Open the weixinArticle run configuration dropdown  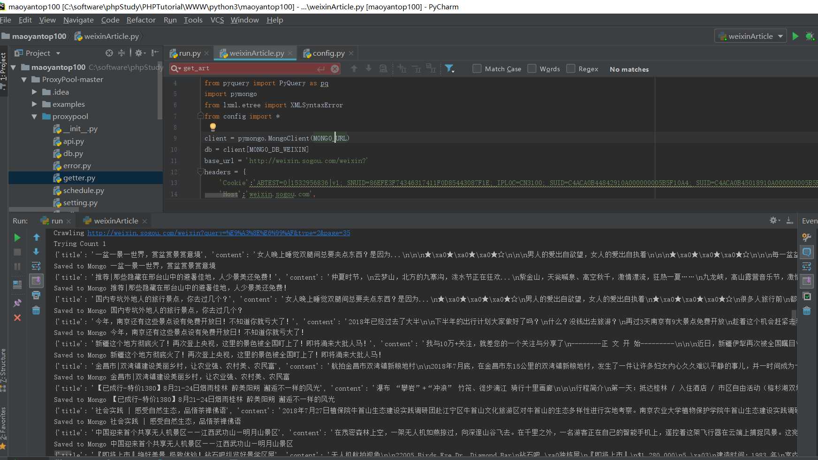751,36
